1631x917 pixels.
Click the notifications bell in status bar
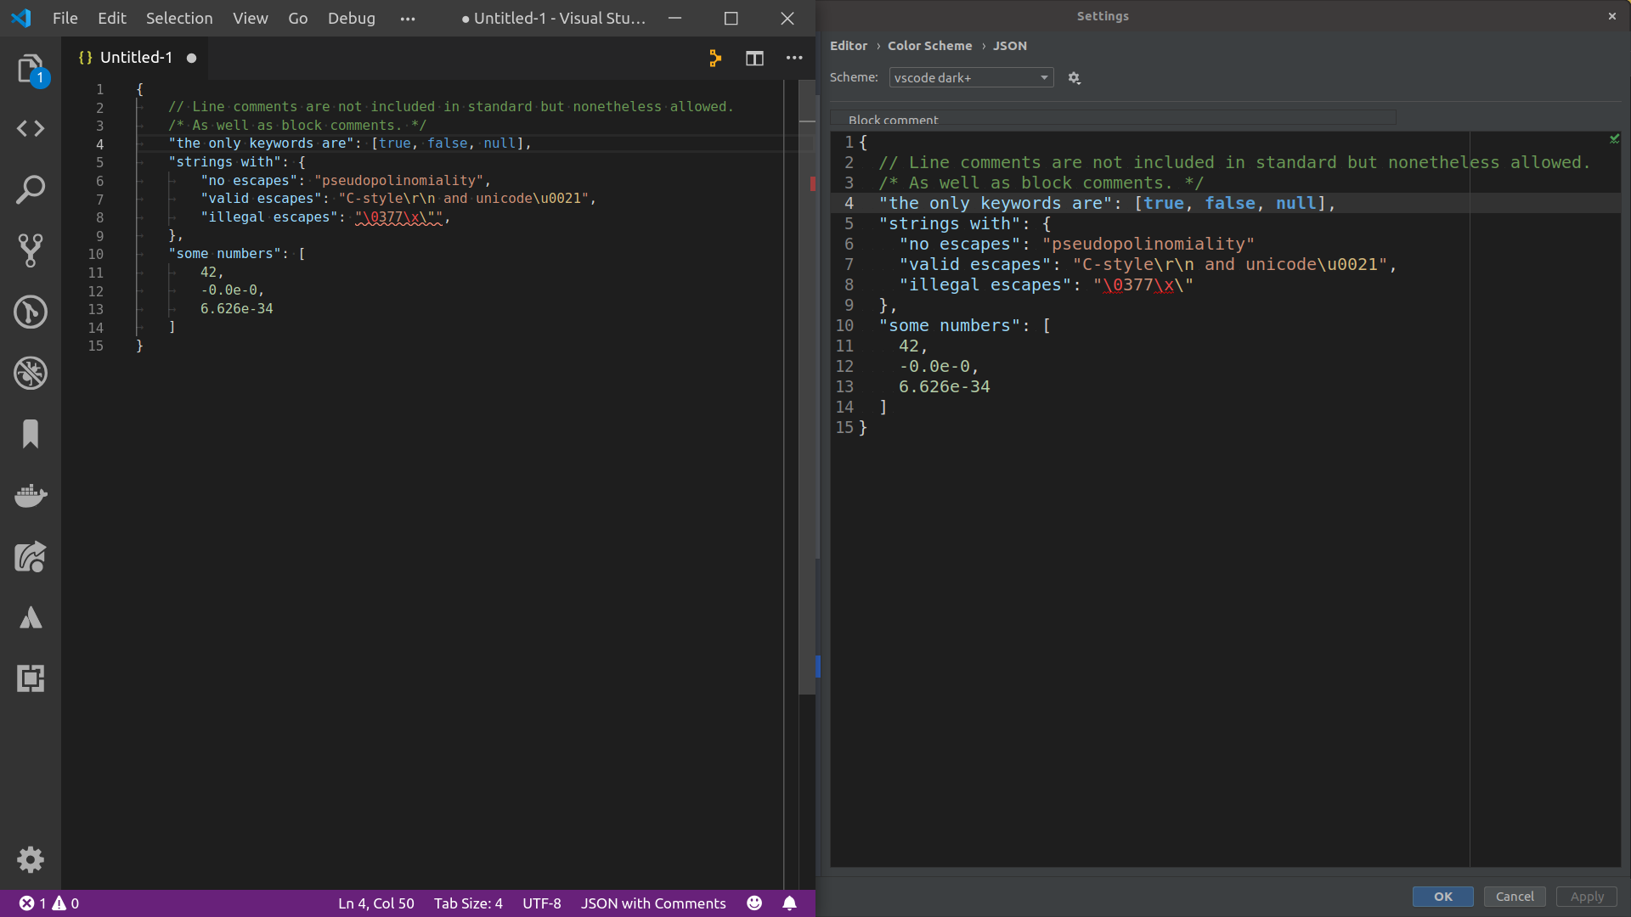click(x=789, y=903)
